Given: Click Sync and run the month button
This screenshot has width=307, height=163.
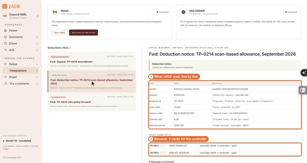Looking at the screenshot, I should [83, 33].
